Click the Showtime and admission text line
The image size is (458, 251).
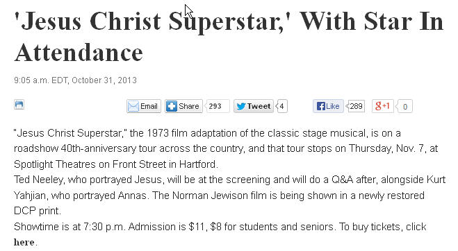pyautogui.click(x=220, y=227)
